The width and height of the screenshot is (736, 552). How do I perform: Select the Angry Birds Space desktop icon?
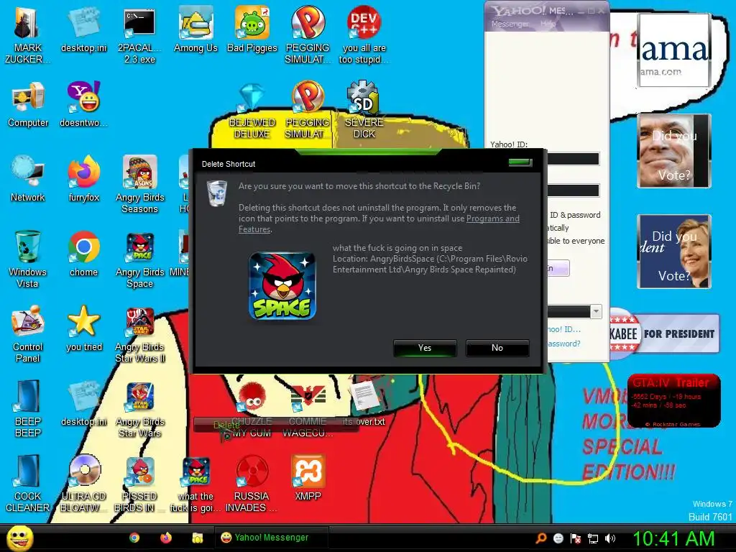(x=140, y=259)
